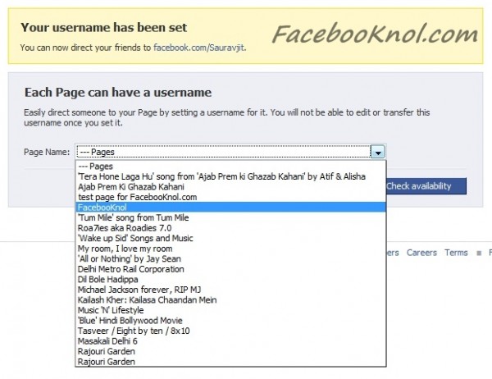Open the Page Name dropdown arrow
The image size is (492, 379).
point(378,153)
